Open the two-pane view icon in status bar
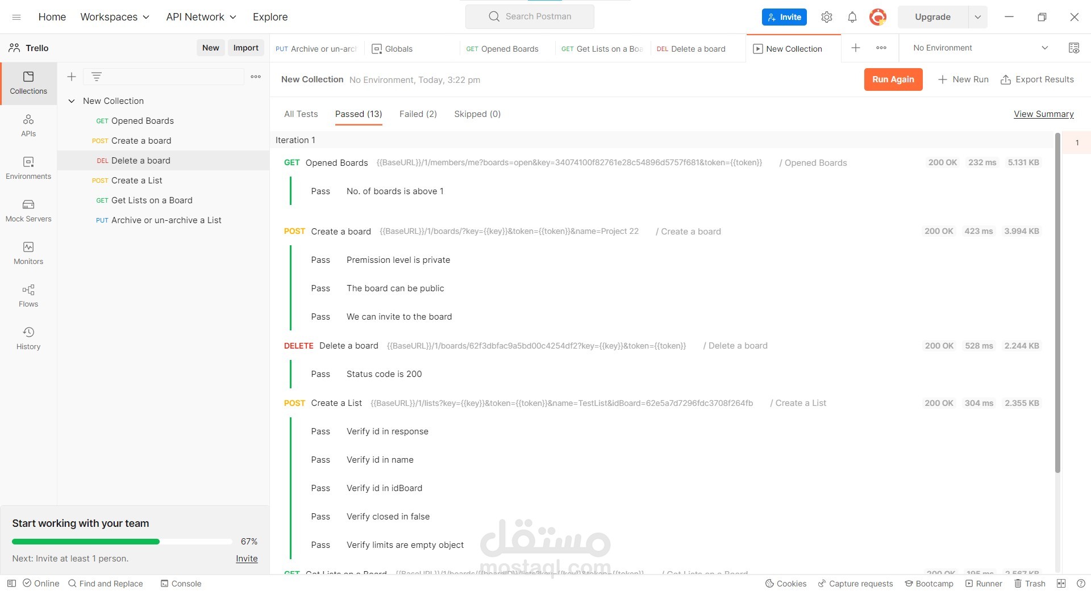The image size is (1091, 591). (1061, 583)
